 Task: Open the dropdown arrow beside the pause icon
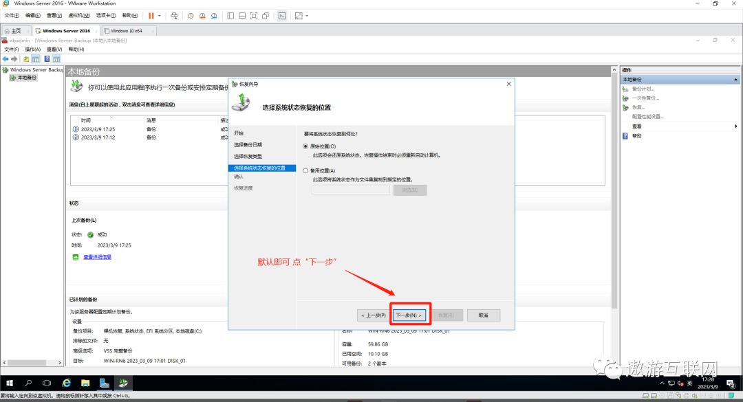[159, 16]
